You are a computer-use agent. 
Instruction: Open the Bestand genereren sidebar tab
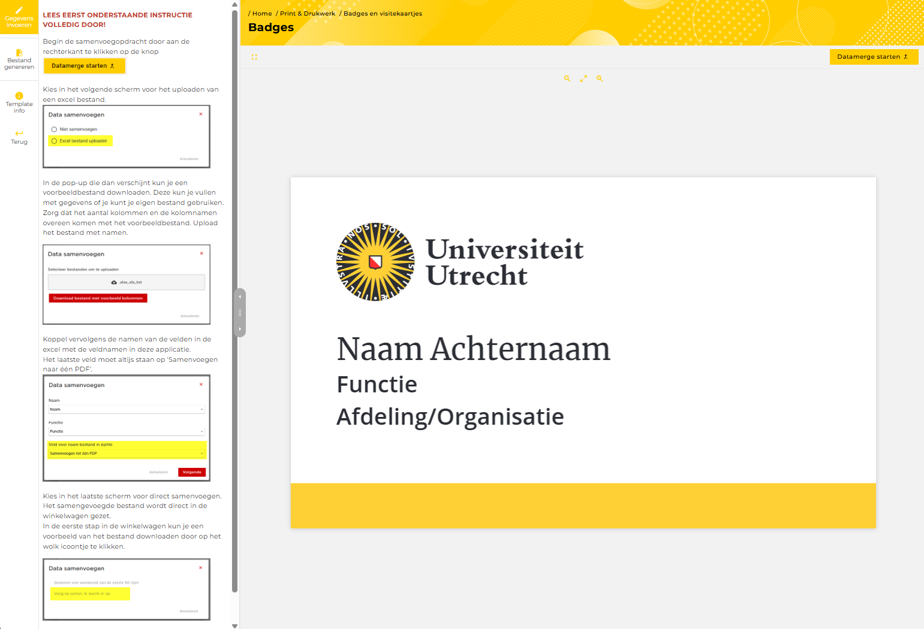(x=19, y=59)
